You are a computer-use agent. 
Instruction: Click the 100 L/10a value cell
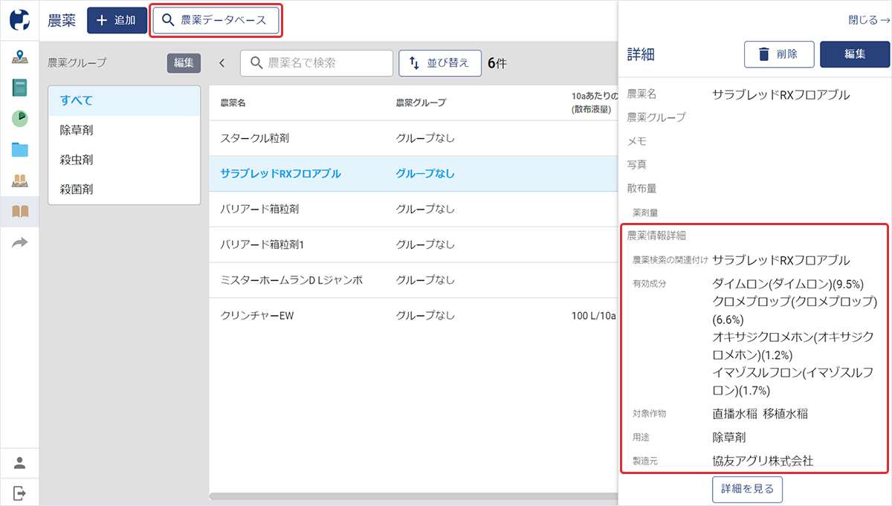point(594,316)
